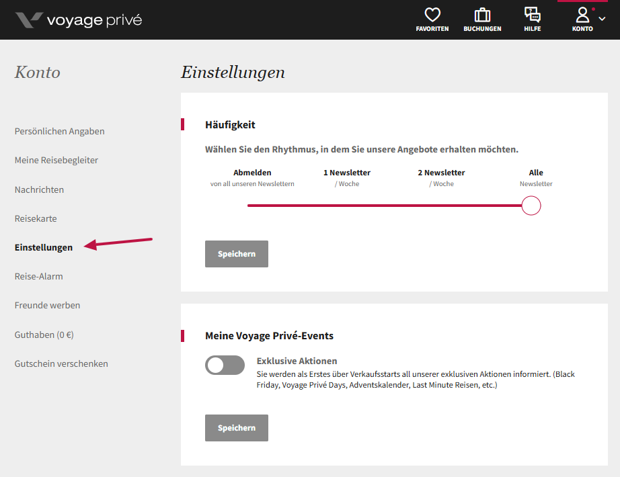Screen dimensions: 620x477
Task: Click the Häufigkeit section heading
Action: [230, 125]
